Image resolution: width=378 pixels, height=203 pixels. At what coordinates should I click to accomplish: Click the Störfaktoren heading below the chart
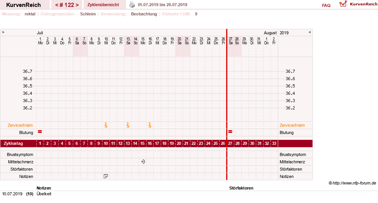(x=241, y=188)
